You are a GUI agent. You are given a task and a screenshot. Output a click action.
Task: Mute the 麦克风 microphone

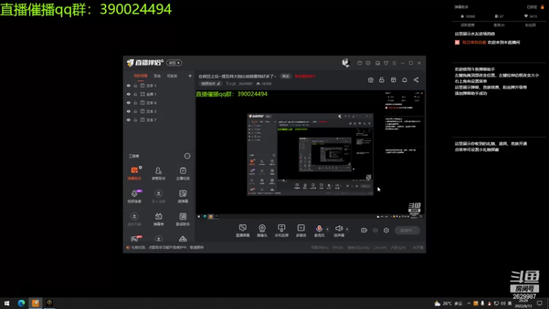[x=319, y=231]
